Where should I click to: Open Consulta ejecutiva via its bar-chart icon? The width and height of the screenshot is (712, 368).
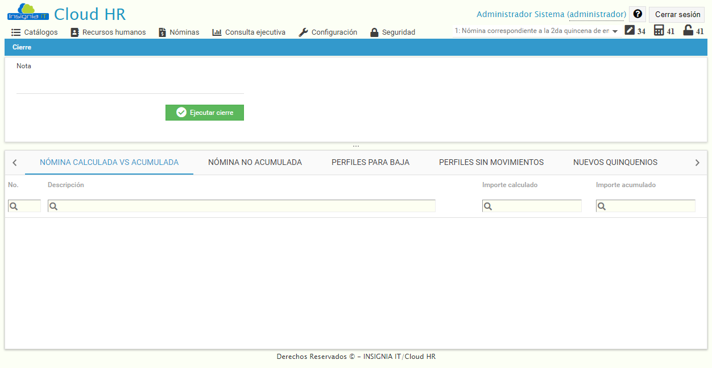(217, 32)
